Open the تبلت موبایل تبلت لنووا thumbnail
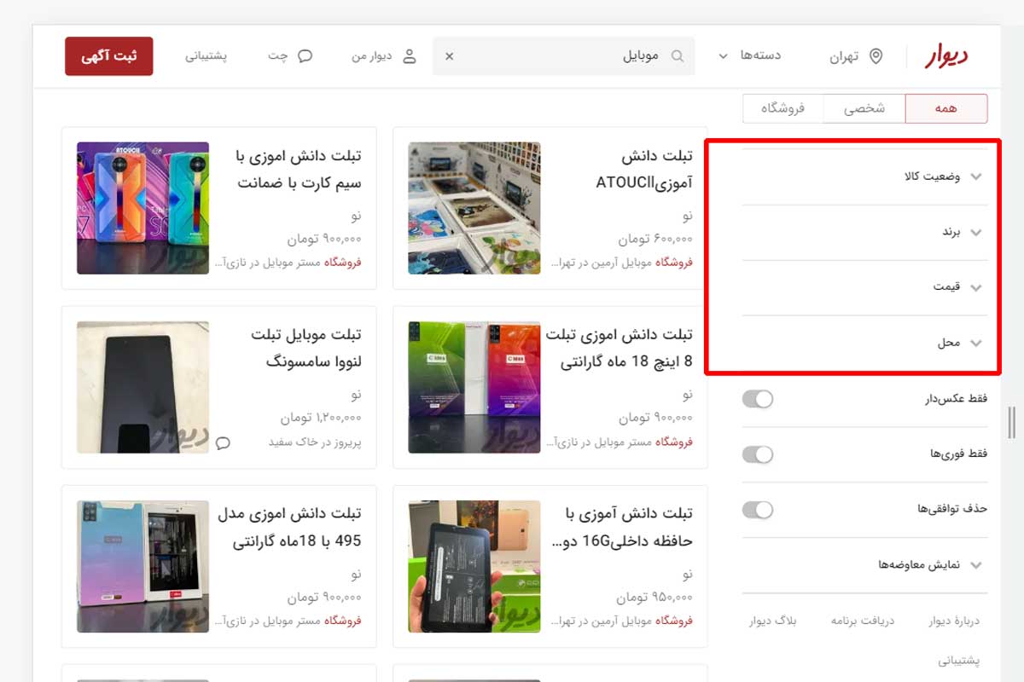The width and height of the screenshot is (1024, 682). click(143, 388)
